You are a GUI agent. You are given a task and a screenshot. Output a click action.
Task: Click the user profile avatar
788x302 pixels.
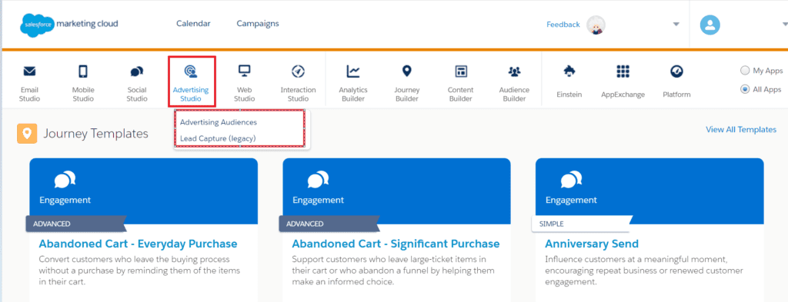pos(710,25)
